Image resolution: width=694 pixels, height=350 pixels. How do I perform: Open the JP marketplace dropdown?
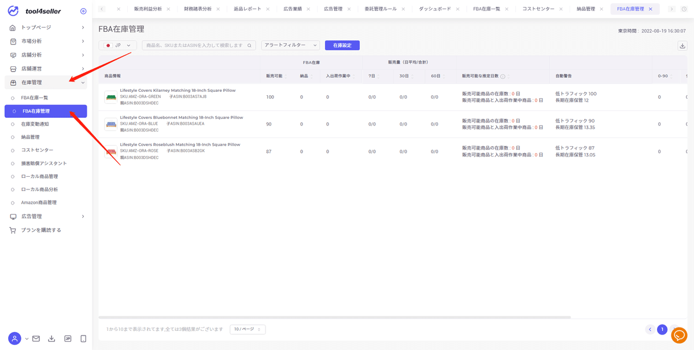[117, 44]
